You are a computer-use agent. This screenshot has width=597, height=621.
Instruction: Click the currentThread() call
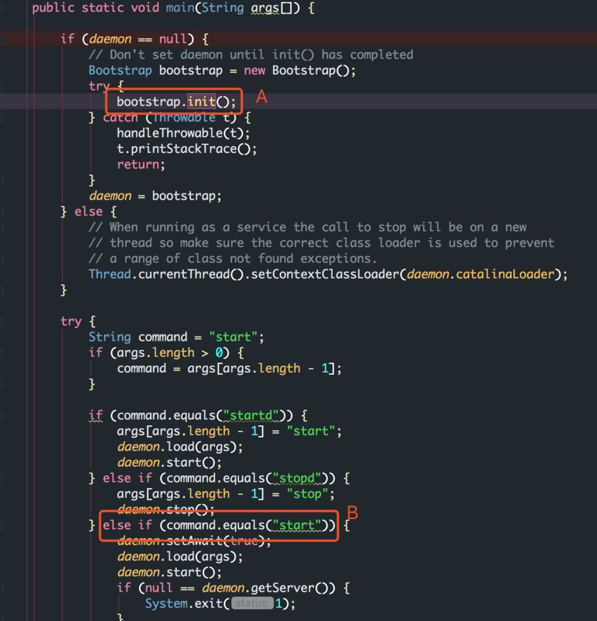(191, 274)
